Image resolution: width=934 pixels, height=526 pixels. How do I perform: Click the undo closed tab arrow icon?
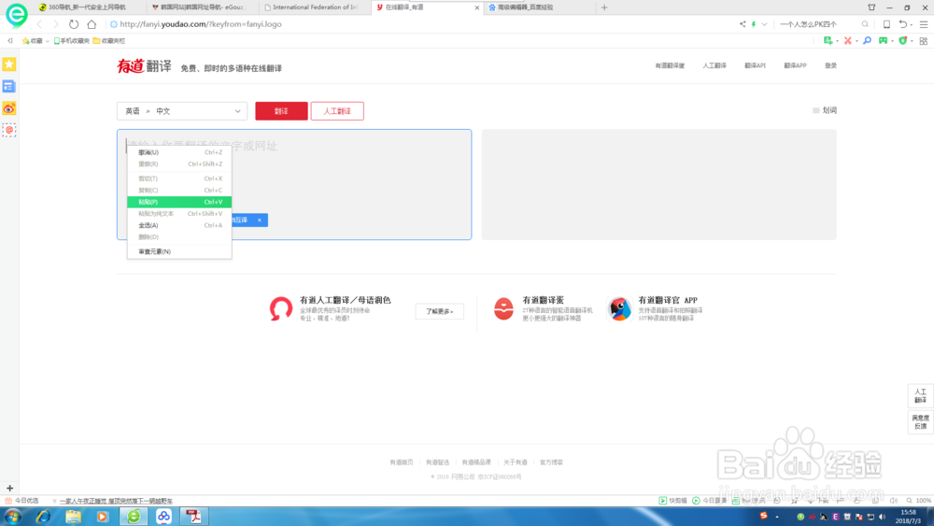click(x=903, y=24)
